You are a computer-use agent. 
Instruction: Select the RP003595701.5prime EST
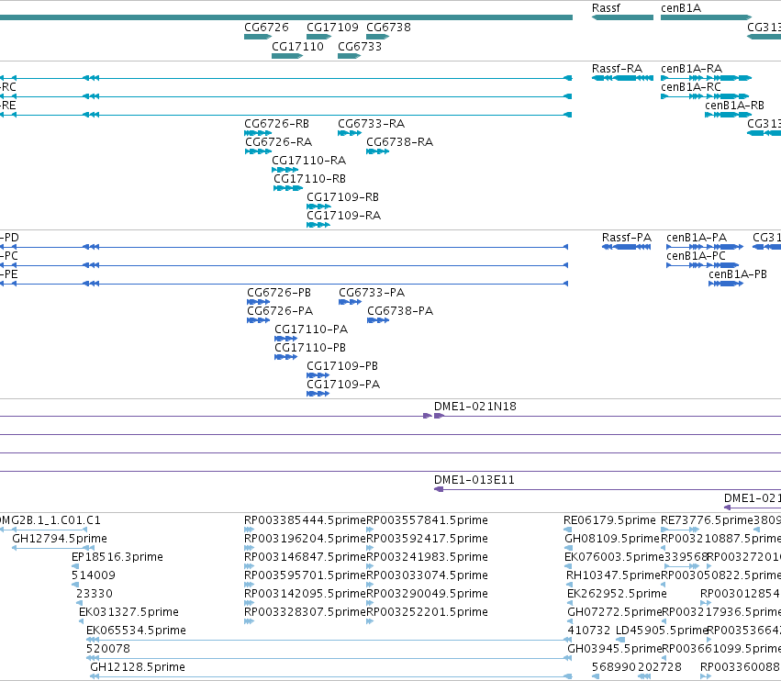pyautogui.click(x=249, y=585)
